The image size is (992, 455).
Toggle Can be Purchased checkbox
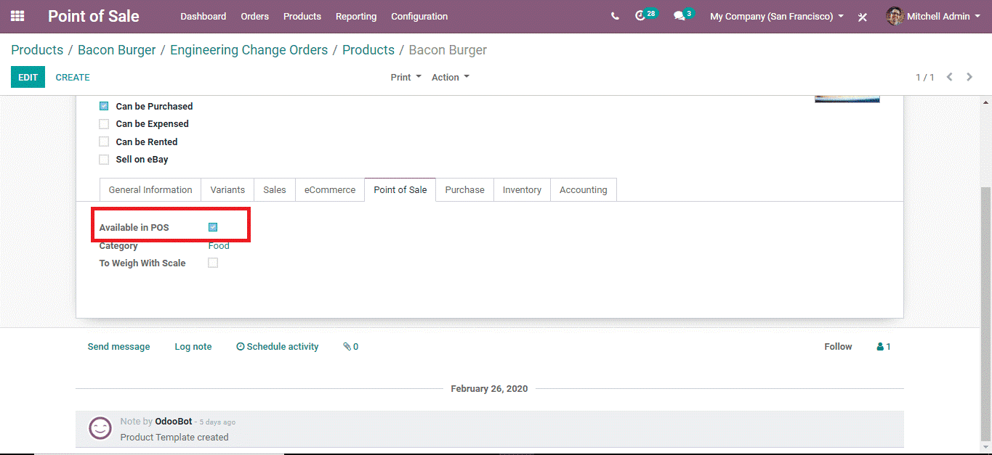click(x=104, y=106)
